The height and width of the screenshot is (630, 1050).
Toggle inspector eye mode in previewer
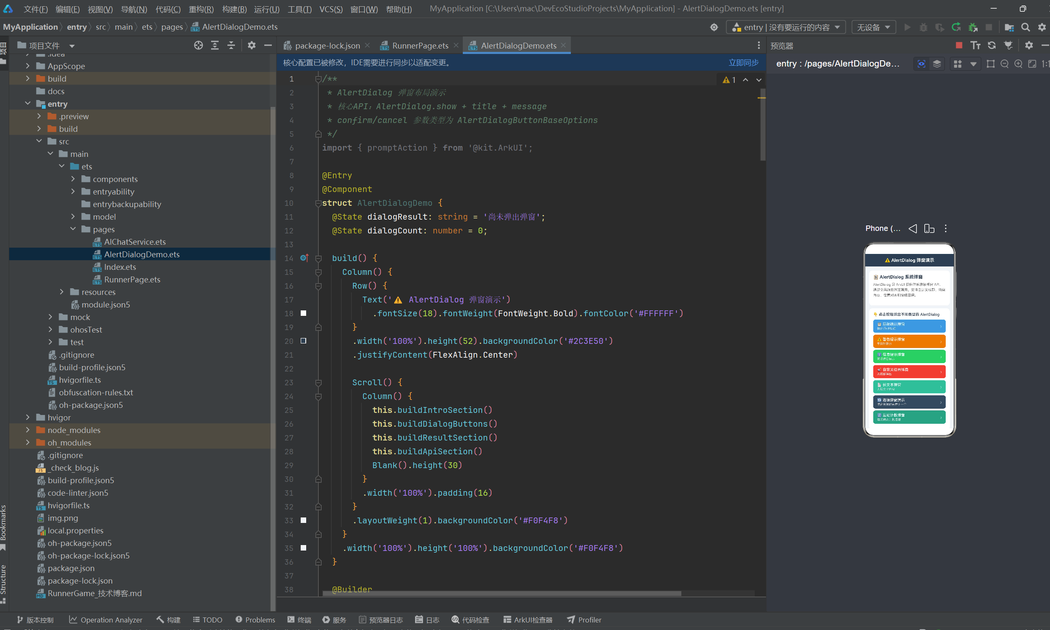coord(921,64)
